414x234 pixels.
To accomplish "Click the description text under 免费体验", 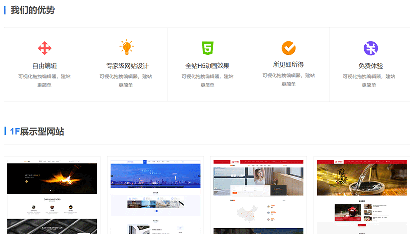I will coord(369,80).
